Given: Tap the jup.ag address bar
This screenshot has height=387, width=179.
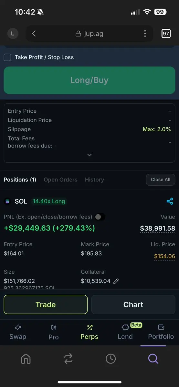Looking at the screenshot, I should coord(89,34).
